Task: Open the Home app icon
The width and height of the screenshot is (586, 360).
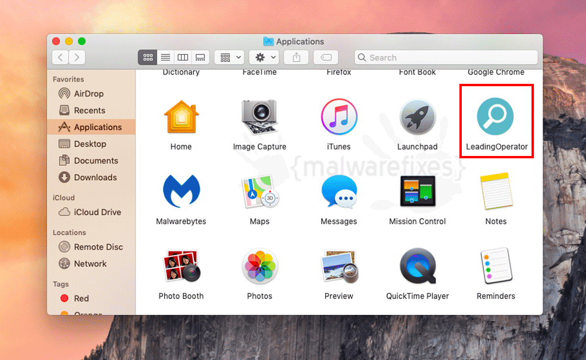Action: (181, 117)
